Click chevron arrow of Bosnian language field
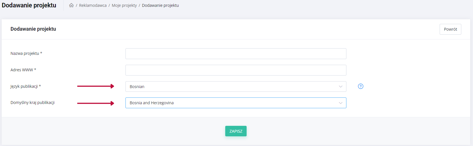Screen dimensions: 473x146 pyautogui.click(x=340, y=87)
